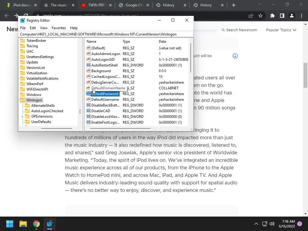Screen dimensions: 308x231
Task: Open Chrome extensions puzzle icon
Action: click(x=272, y=16)
